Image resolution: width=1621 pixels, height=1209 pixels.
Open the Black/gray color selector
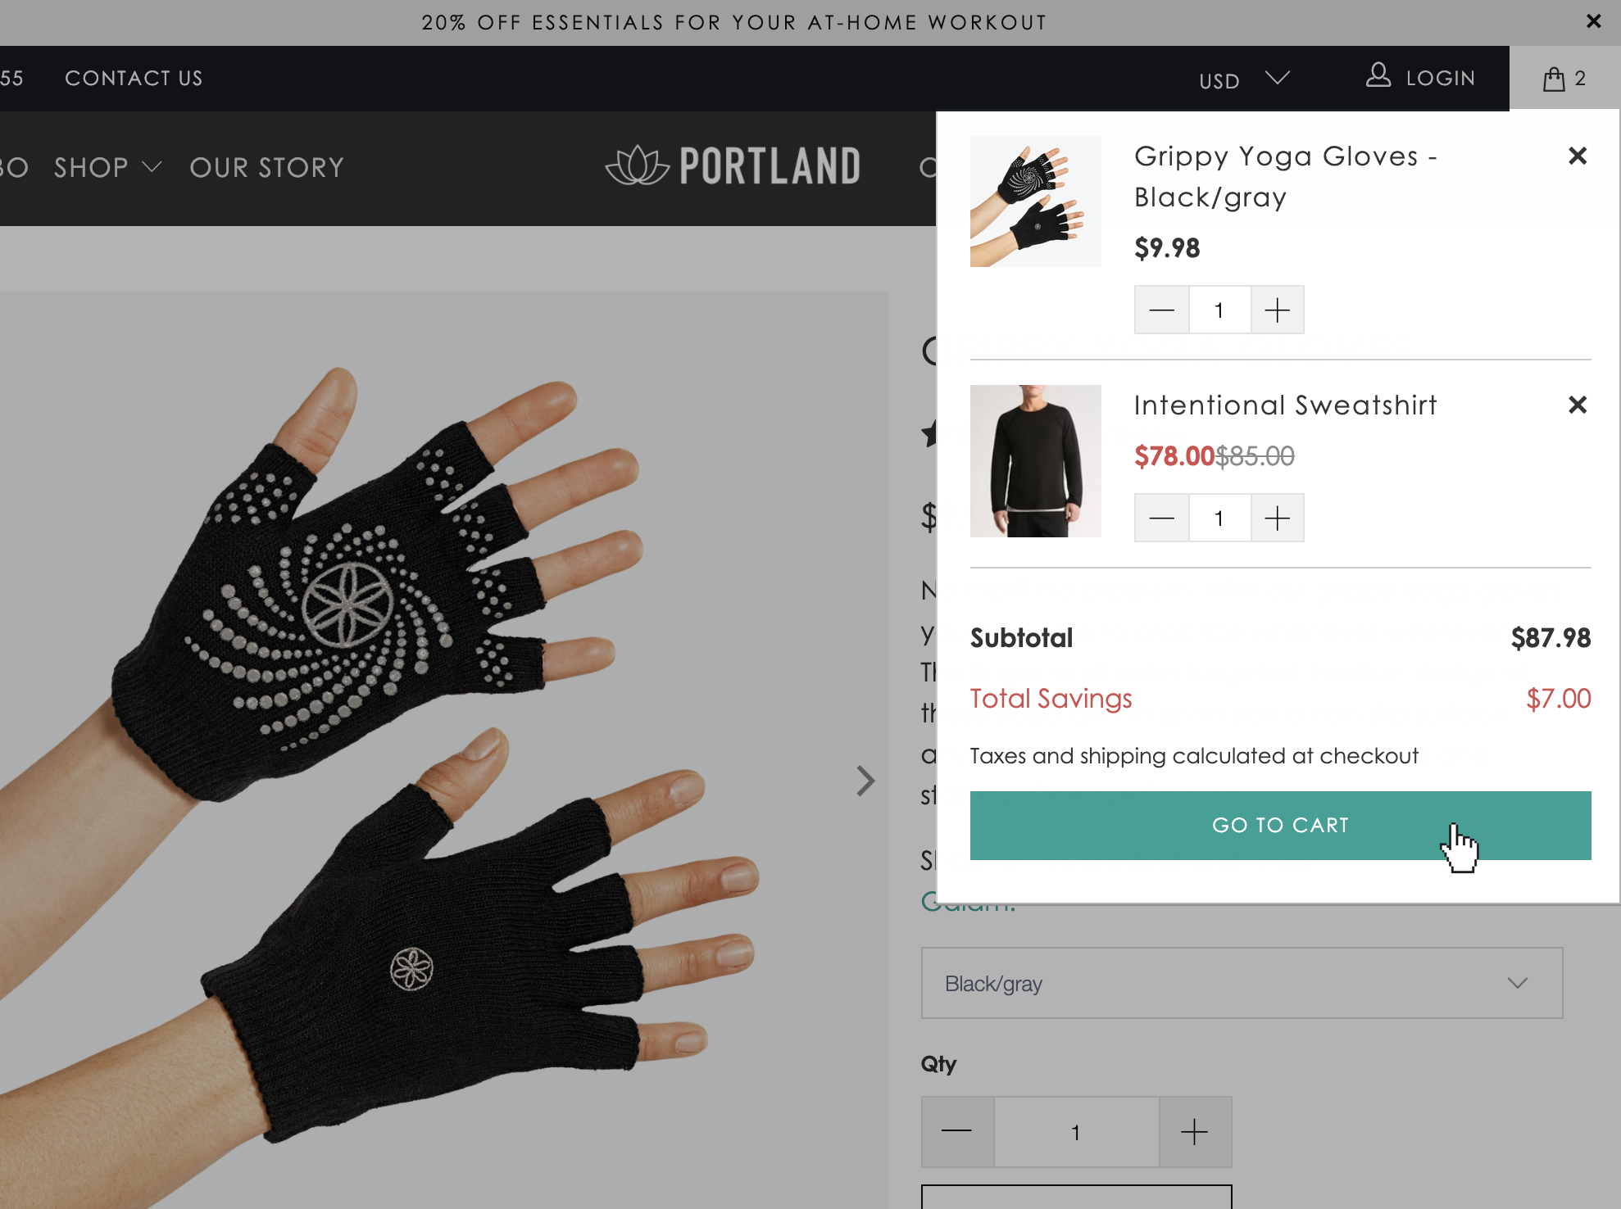[x=1241, y=983]
